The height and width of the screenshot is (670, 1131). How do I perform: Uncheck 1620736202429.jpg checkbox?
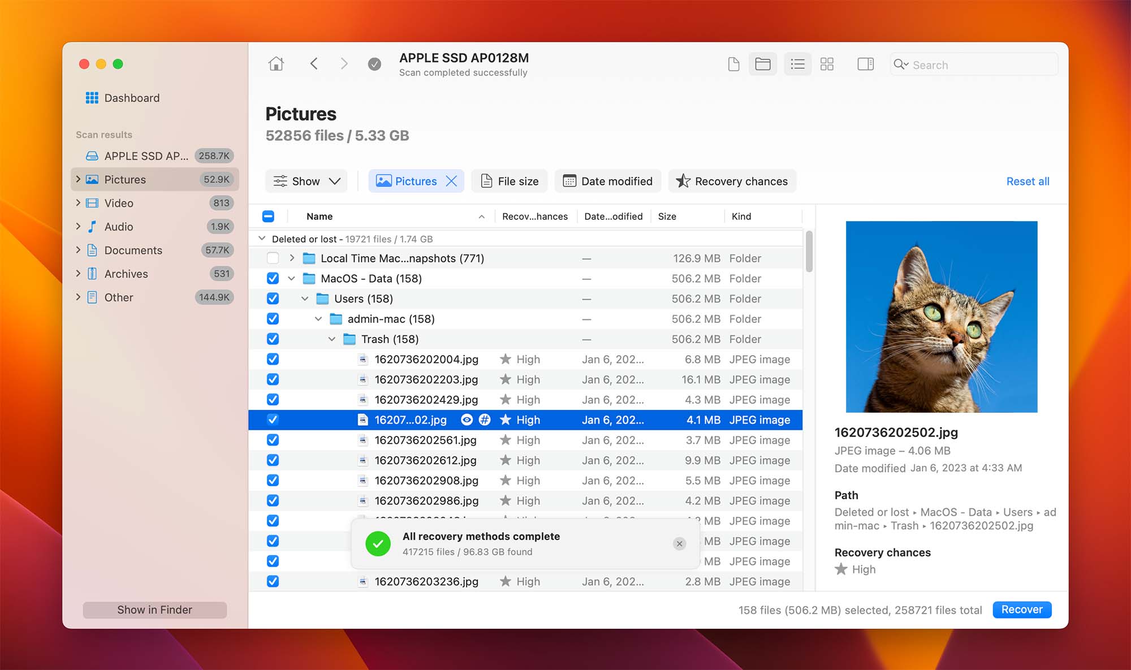coord(273,400)
